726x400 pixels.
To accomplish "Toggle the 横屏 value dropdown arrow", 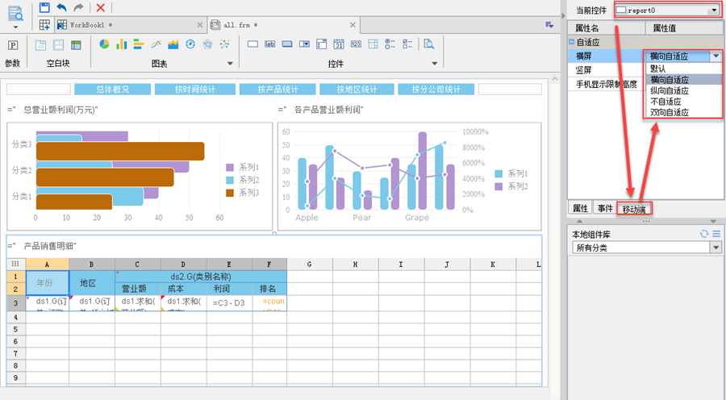I will click(x=716, y=56).
